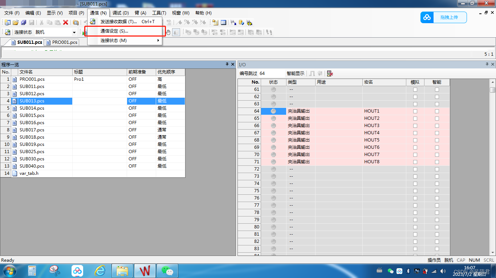Enable the 模拟 checkbox for HOUT1 on row 64

(415, 111)
